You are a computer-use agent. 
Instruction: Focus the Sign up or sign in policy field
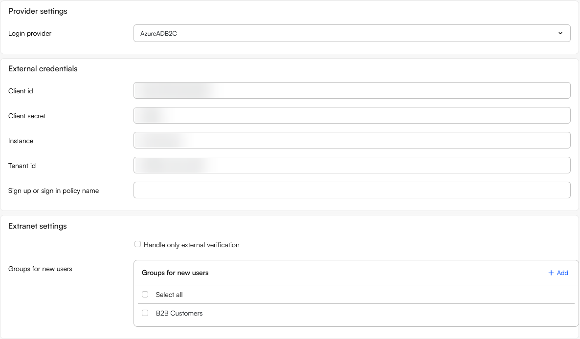tap(352, 190)
